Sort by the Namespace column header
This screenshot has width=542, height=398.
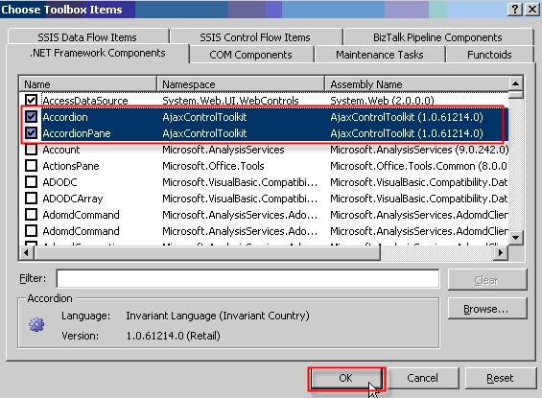click(241, 84)
